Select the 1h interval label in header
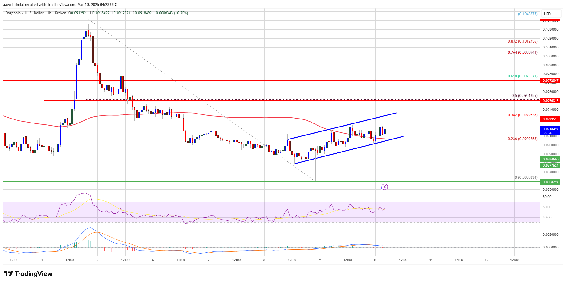This screenshot has height=283, width=566. (x=49, y=13)
